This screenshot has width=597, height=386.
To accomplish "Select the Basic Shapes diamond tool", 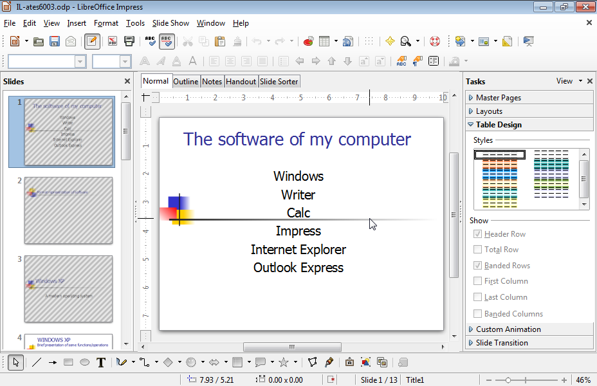I will click(x=168, y=362).
